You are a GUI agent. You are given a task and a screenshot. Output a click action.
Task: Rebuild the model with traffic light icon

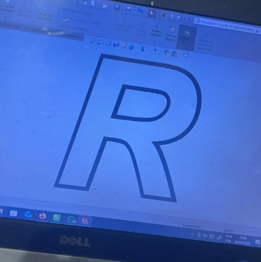[164, 15]
